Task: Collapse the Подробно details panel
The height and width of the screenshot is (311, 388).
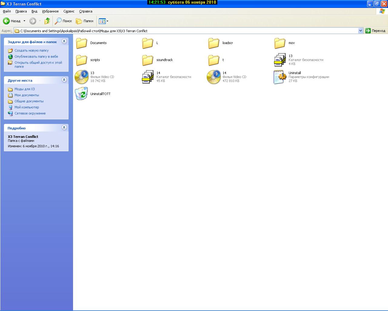Action: pyautogui.click(x=64, y=128)
